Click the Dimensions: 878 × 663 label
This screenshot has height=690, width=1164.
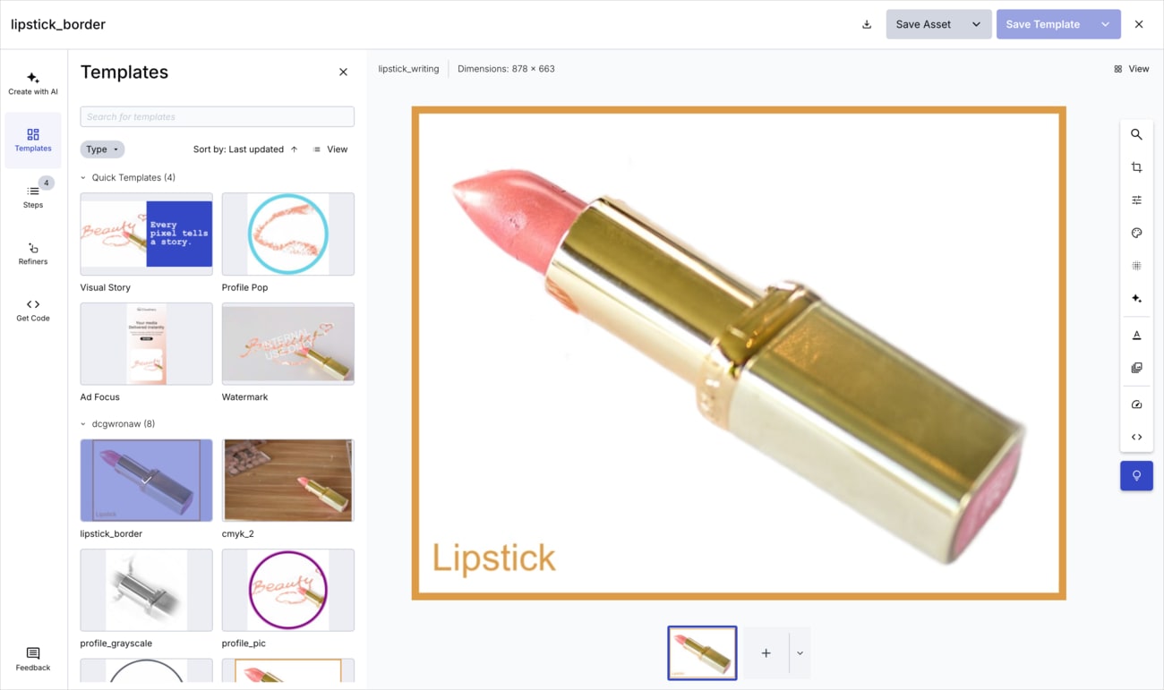tap(506, 69)
